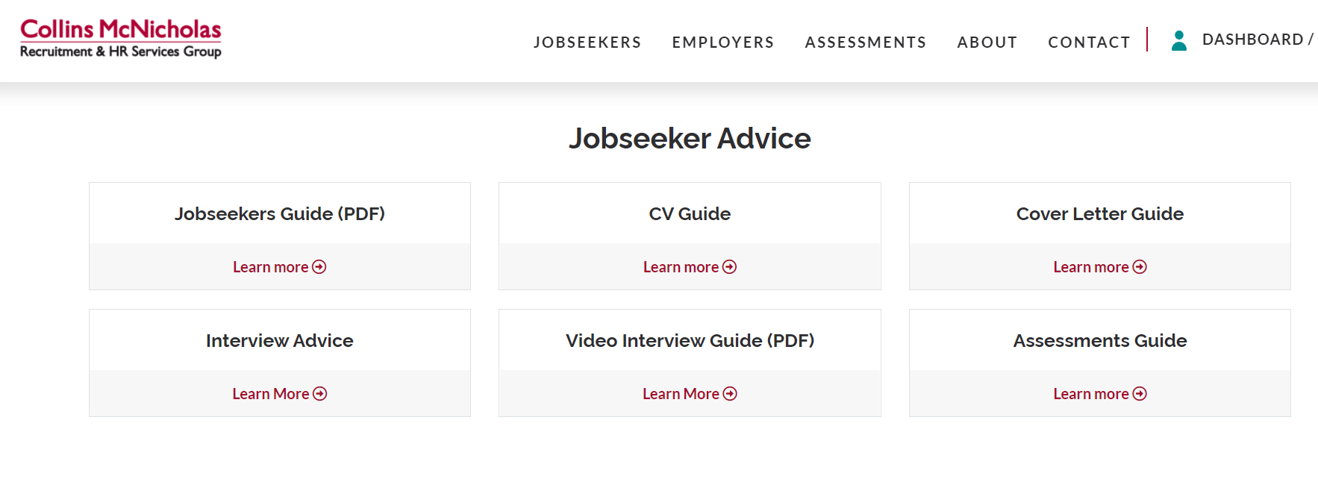Open the Employers menu
Image resolution: width=1318 pixels, height=479 pixels.
(723, 43)
